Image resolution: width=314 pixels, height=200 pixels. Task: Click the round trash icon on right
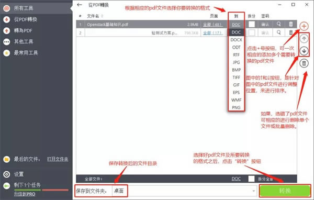[x=304, y=63]
